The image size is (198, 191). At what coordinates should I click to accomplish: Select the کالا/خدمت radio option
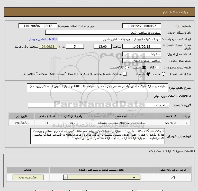pyautogui.click(x=127, y=67)
